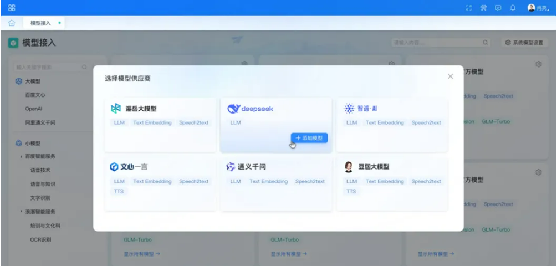Switch to the 模型接入 tab
The width and height of the screenshot is (557, 266).
click(x=40, y=23)
